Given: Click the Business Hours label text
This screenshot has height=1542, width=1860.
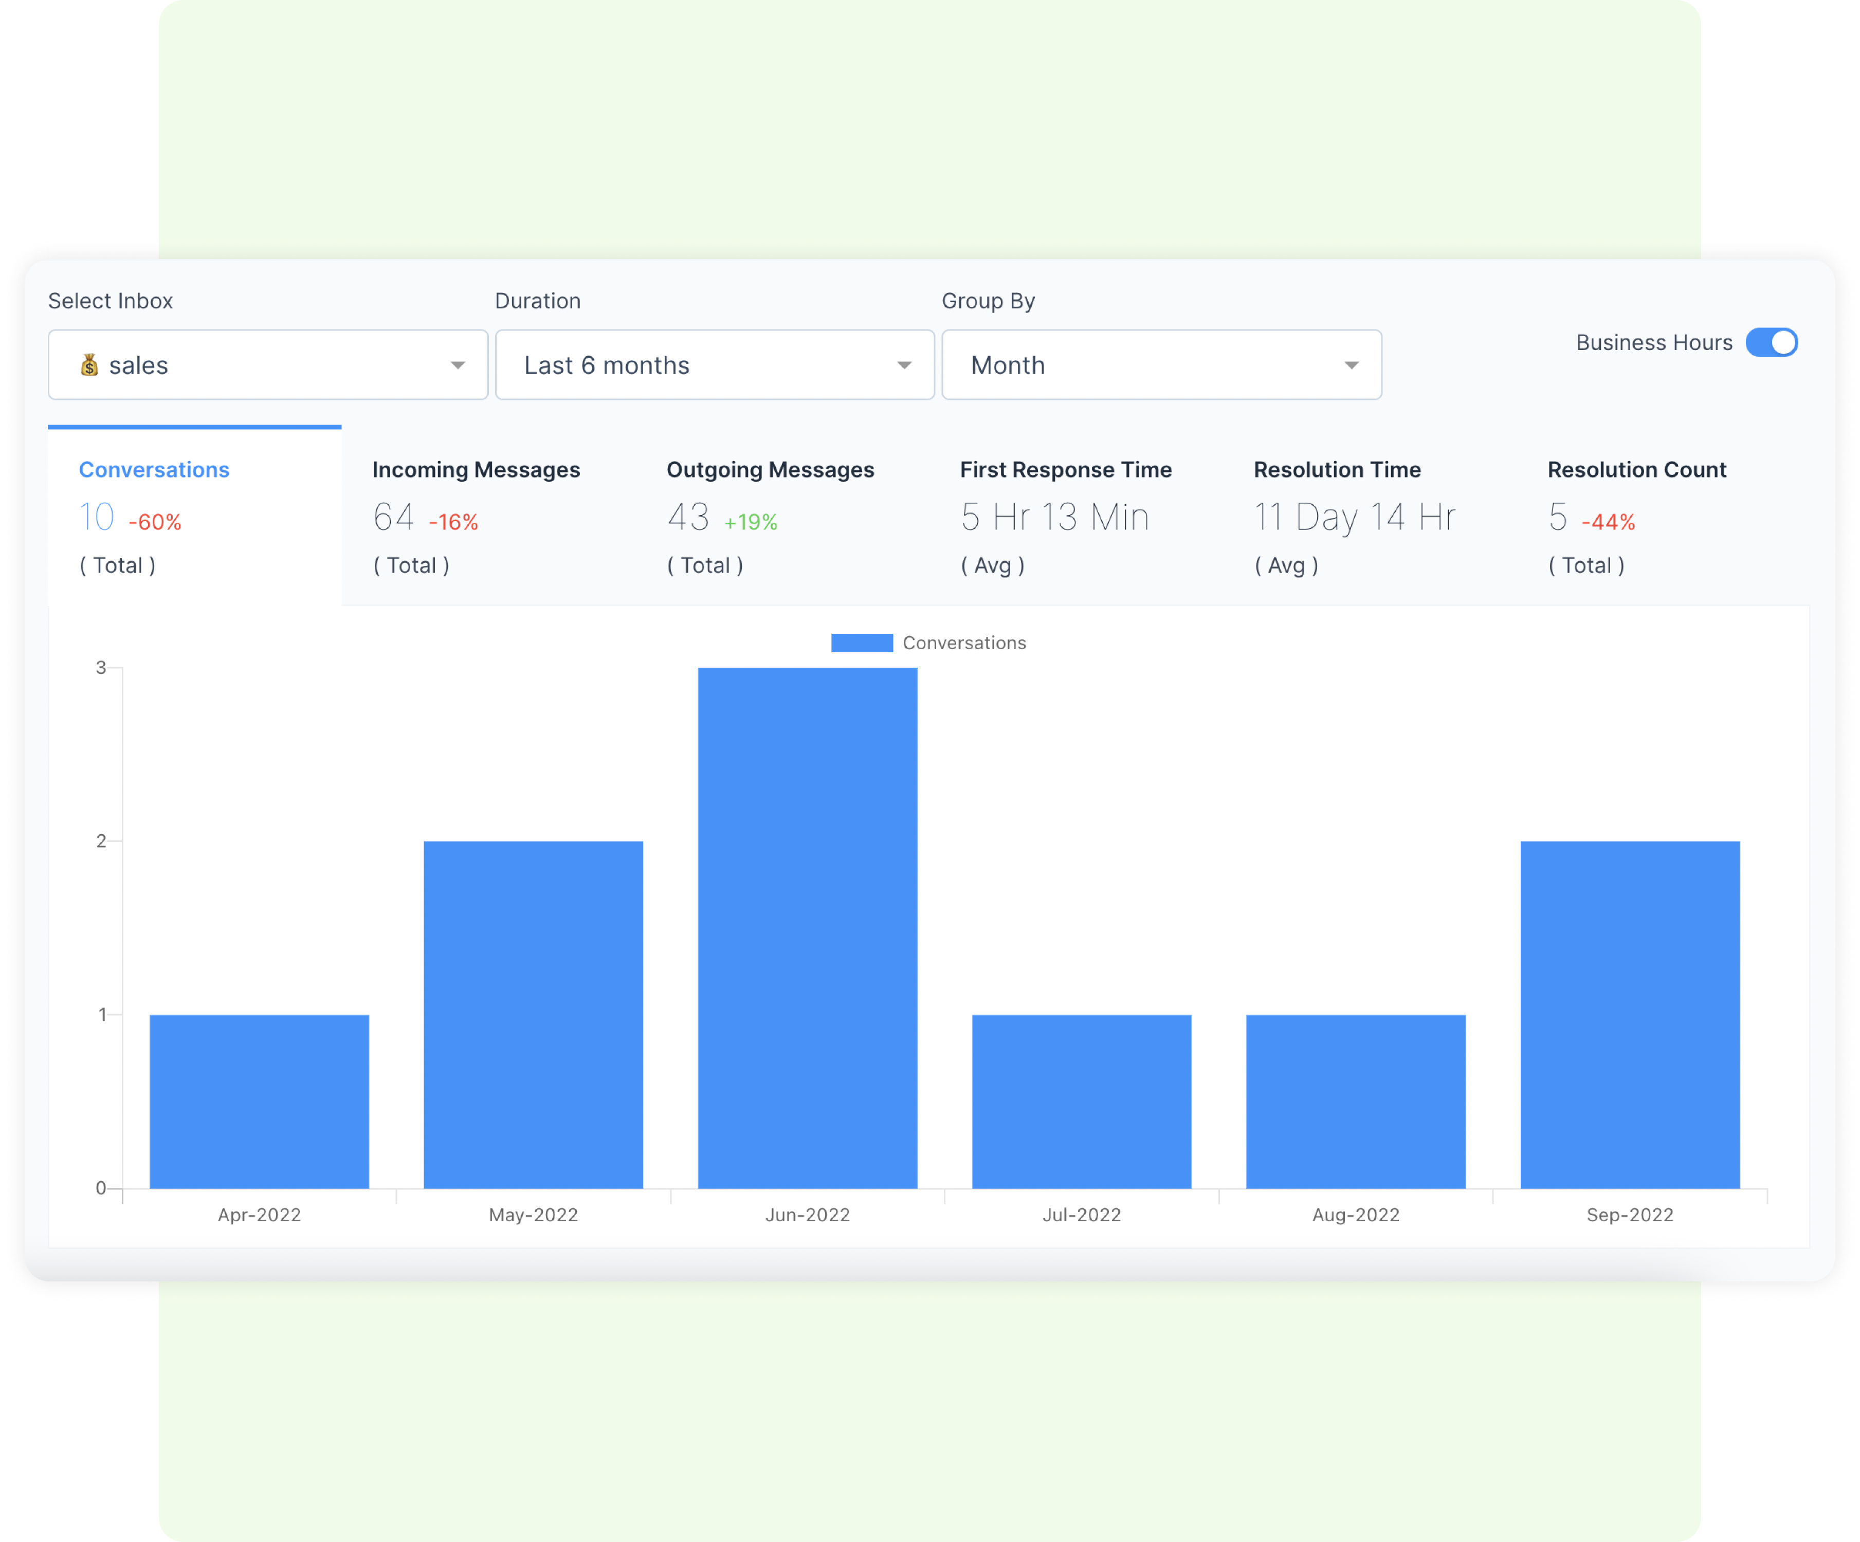Looking at the screenshot, I should [x=1654, y=343].
